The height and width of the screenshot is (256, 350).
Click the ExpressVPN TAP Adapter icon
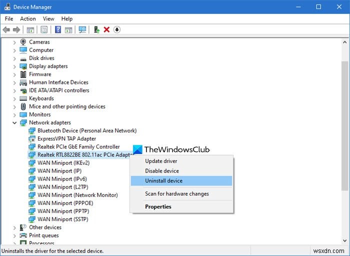click(32, 139)
